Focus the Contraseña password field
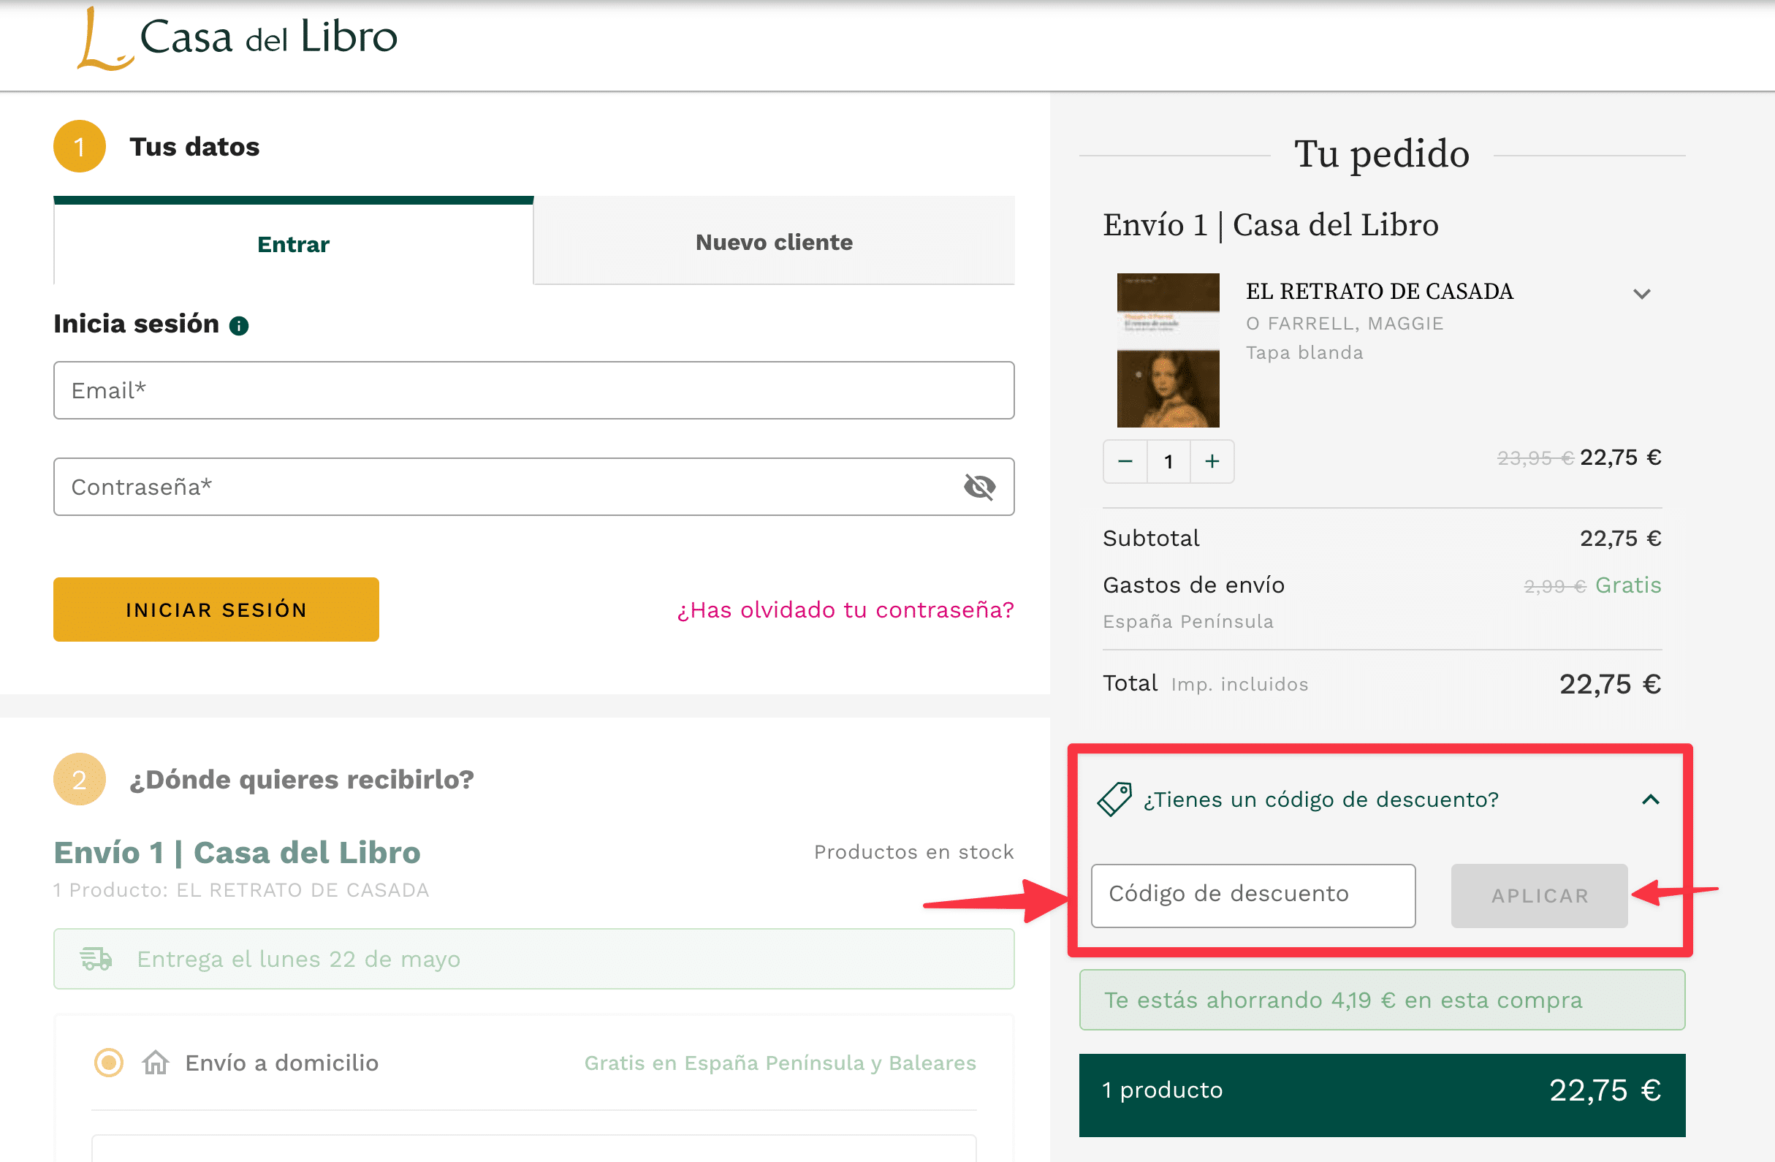The height and width of the screenshot is (1162, 1775). point(507,487)
